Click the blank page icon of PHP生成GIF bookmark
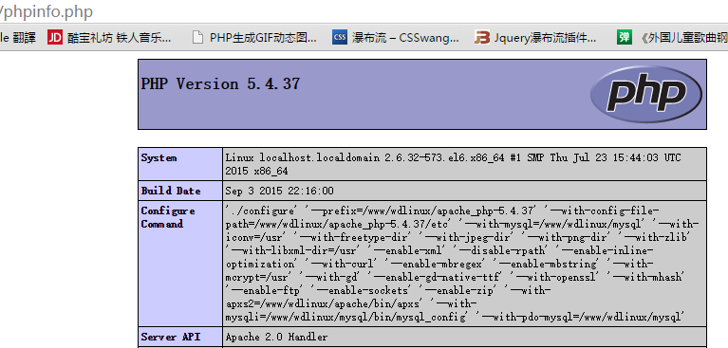 [197, 38]
